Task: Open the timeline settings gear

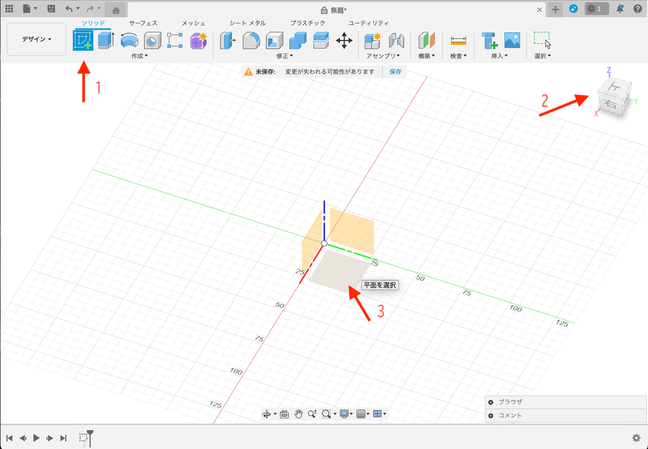Action: pyautogui.click(x=637, y=438)
